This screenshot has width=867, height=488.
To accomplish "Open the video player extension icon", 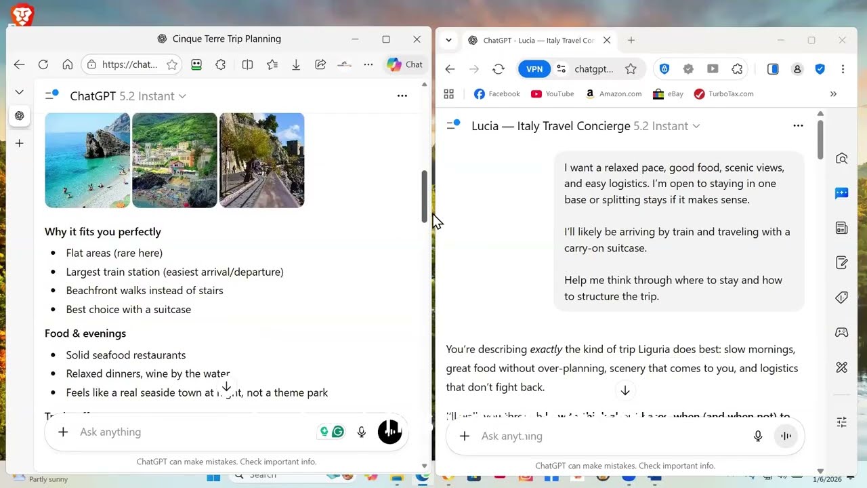I will pyautogui.click(x=713, y=69).
